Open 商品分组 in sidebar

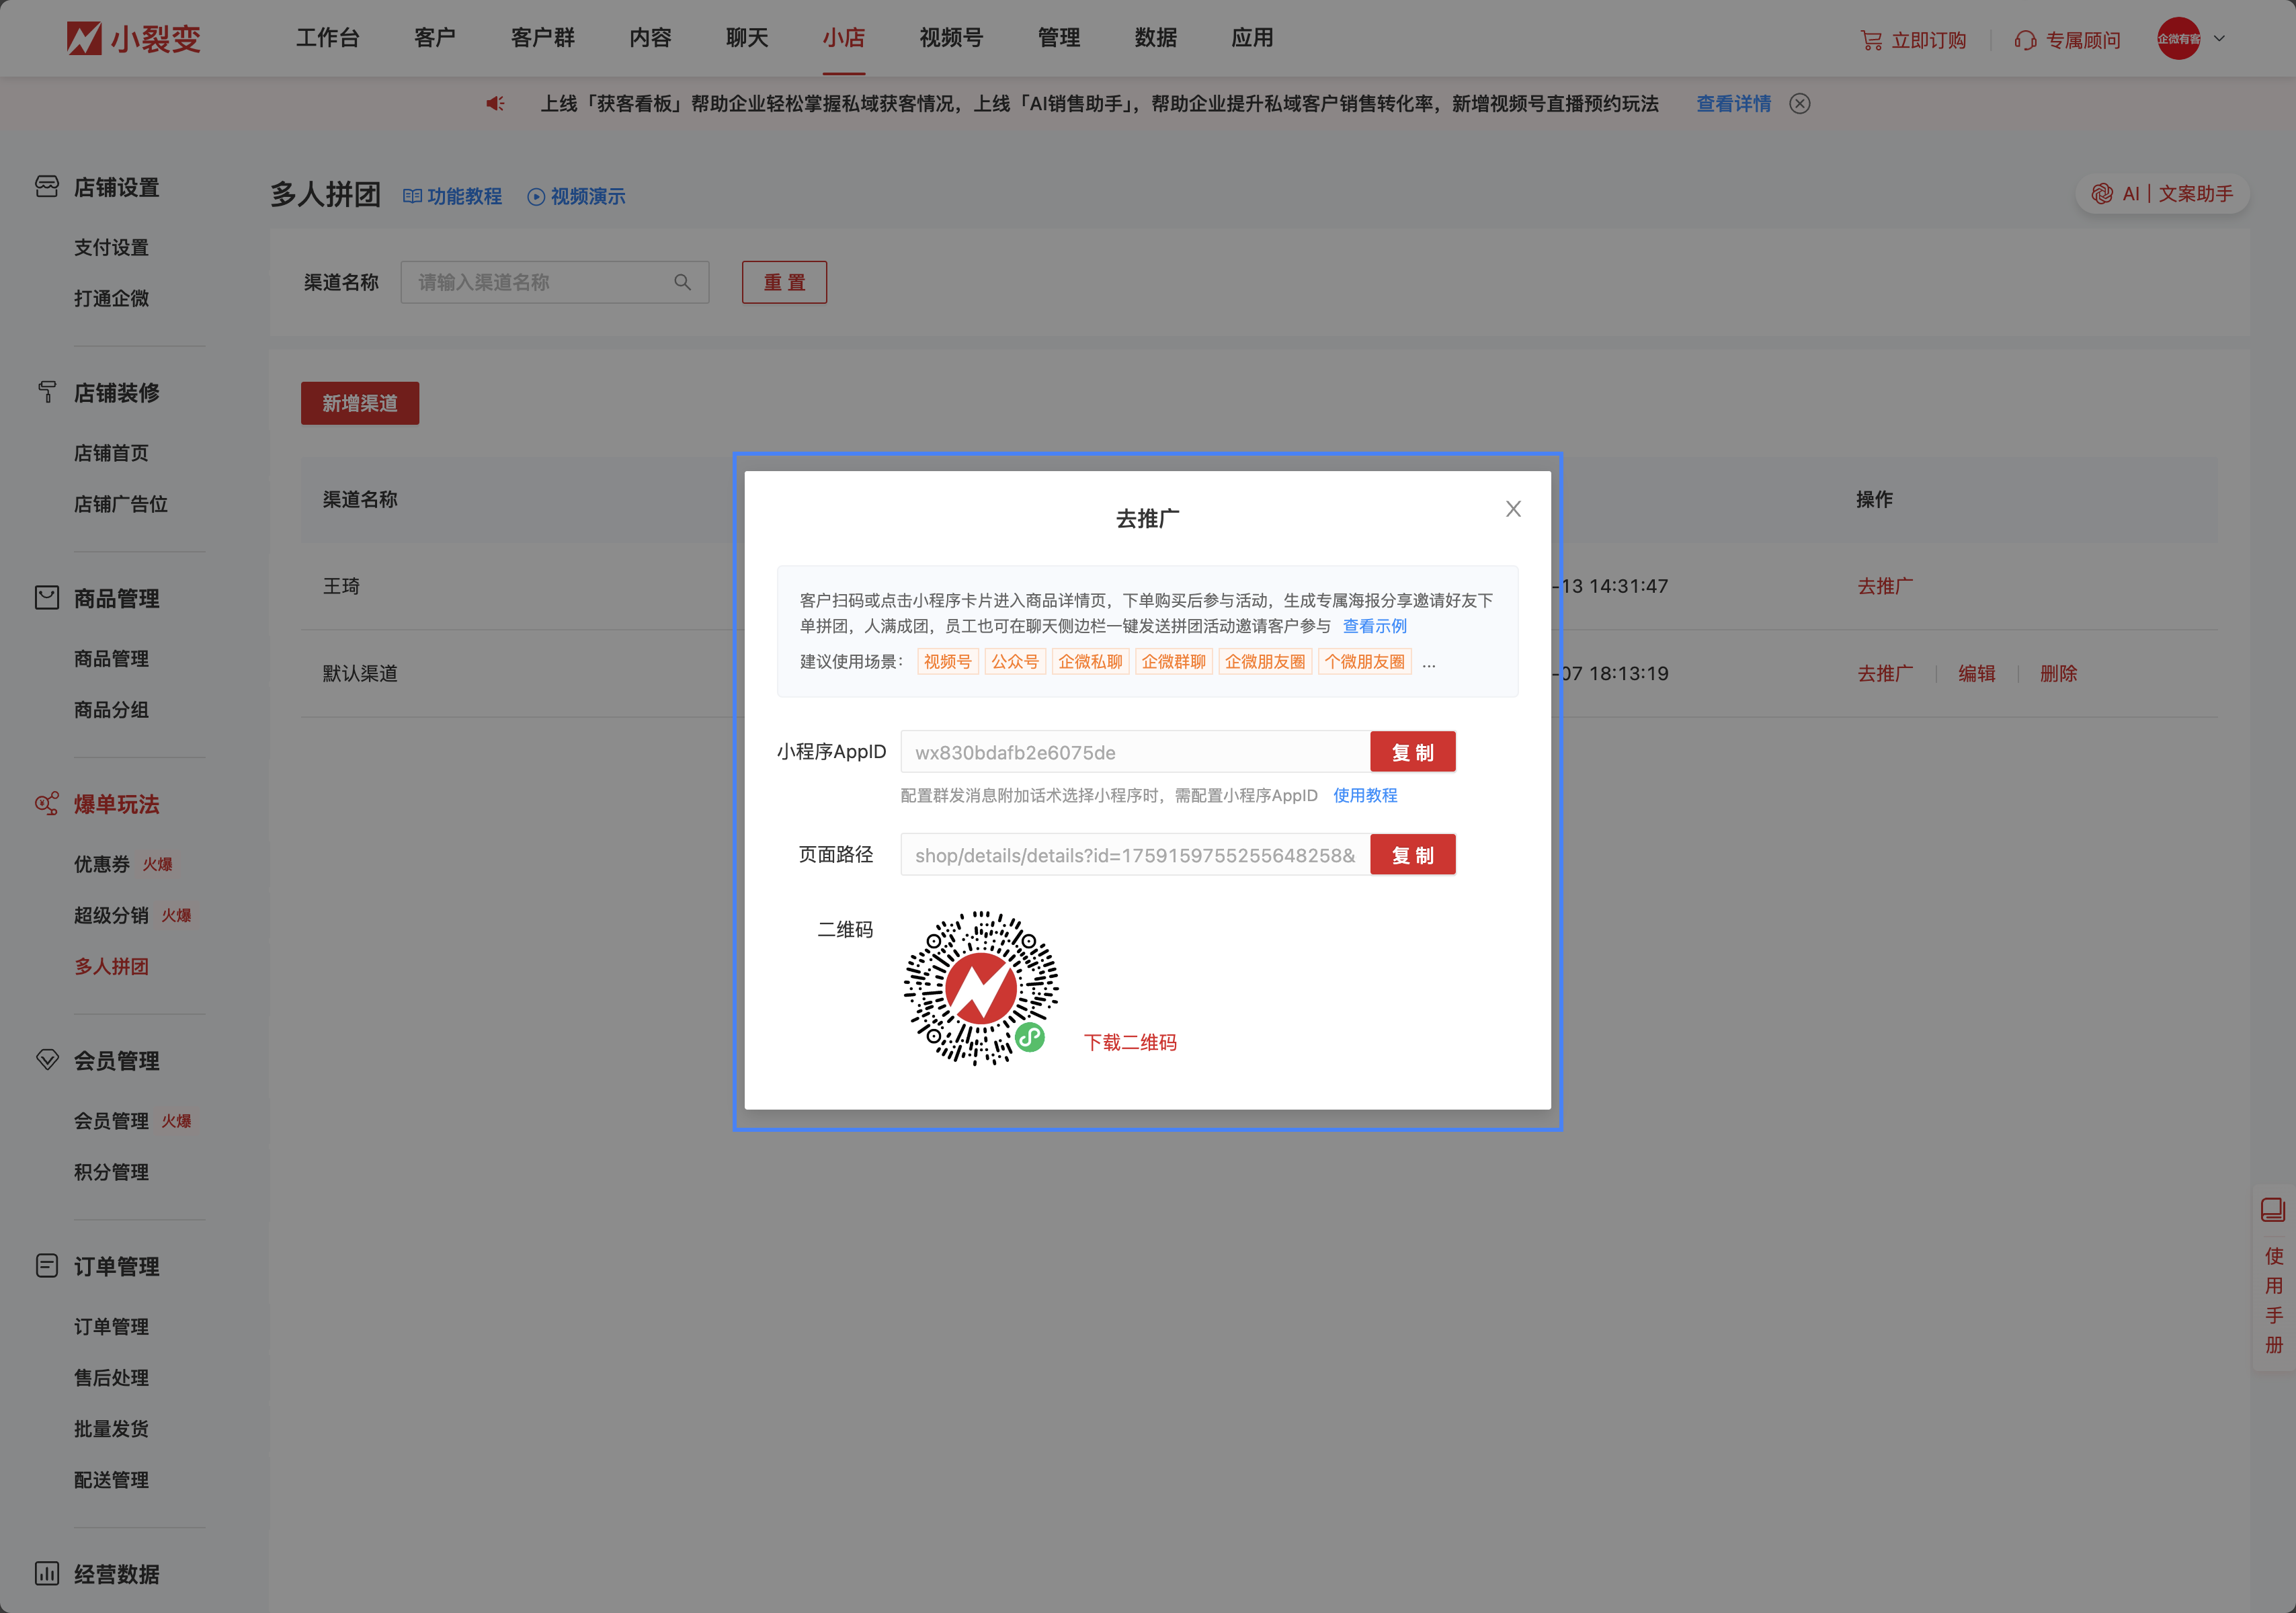click(x=111, y=709)
